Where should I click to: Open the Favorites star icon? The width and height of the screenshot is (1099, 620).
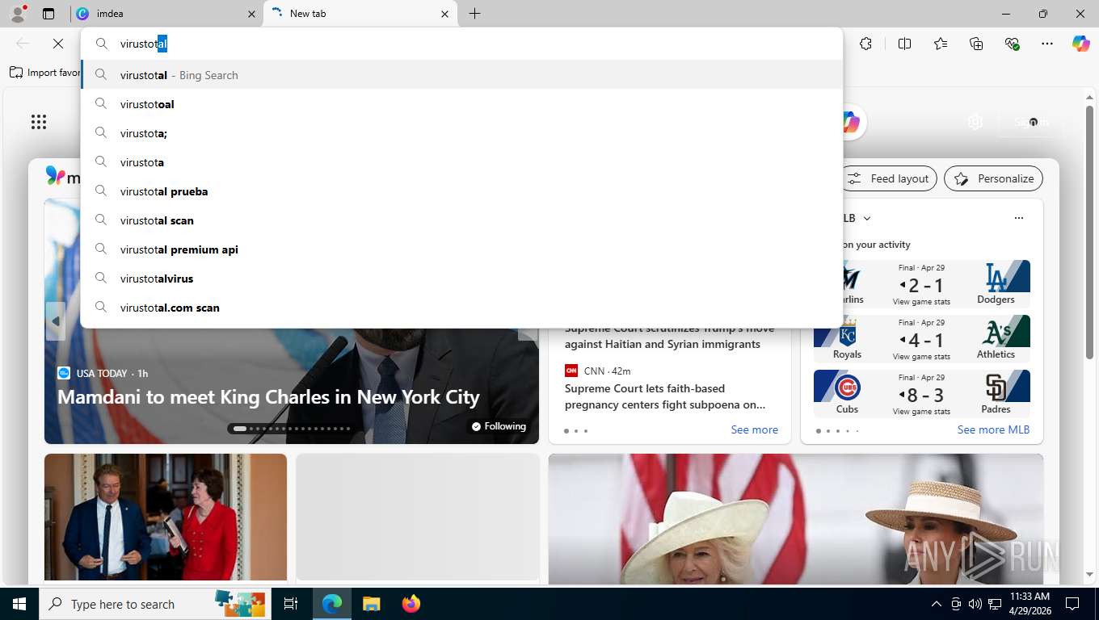941,44
